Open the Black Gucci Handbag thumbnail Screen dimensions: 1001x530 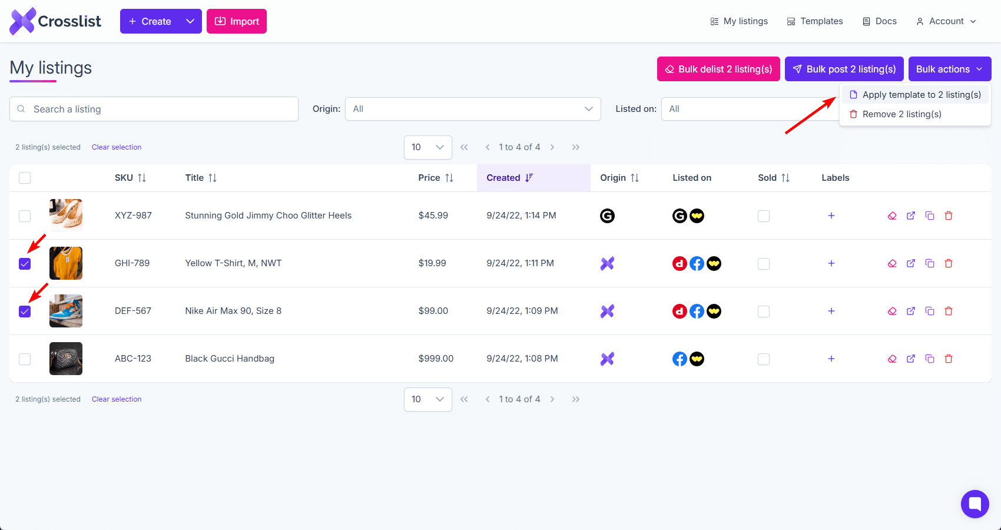pyautogui.click(x=66, y=359)
